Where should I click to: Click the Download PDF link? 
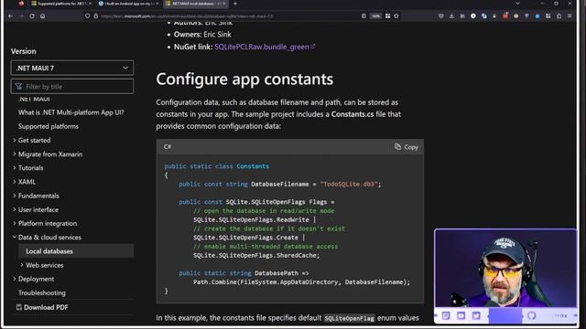coord(46,307)
